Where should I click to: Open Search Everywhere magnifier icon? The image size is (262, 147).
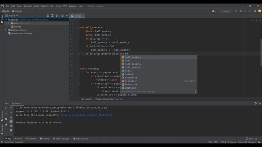pos(255,11)
